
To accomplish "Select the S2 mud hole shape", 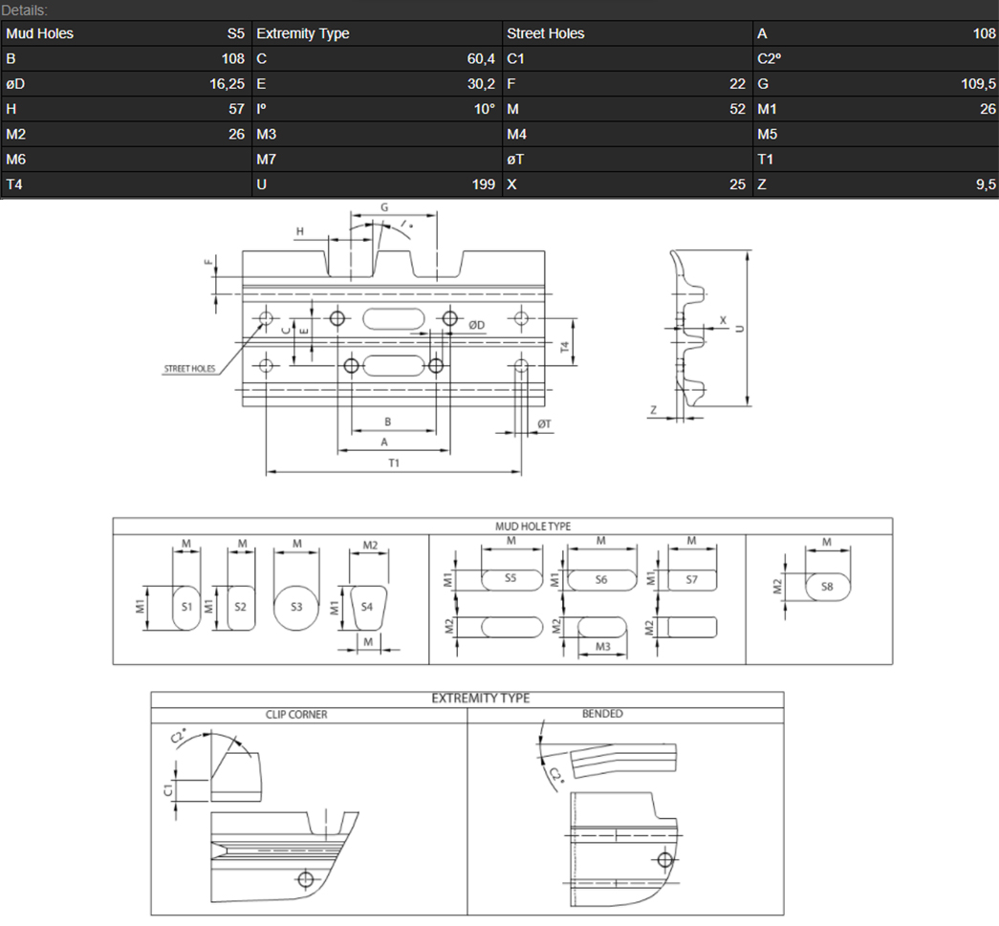I will coord(241,607).
